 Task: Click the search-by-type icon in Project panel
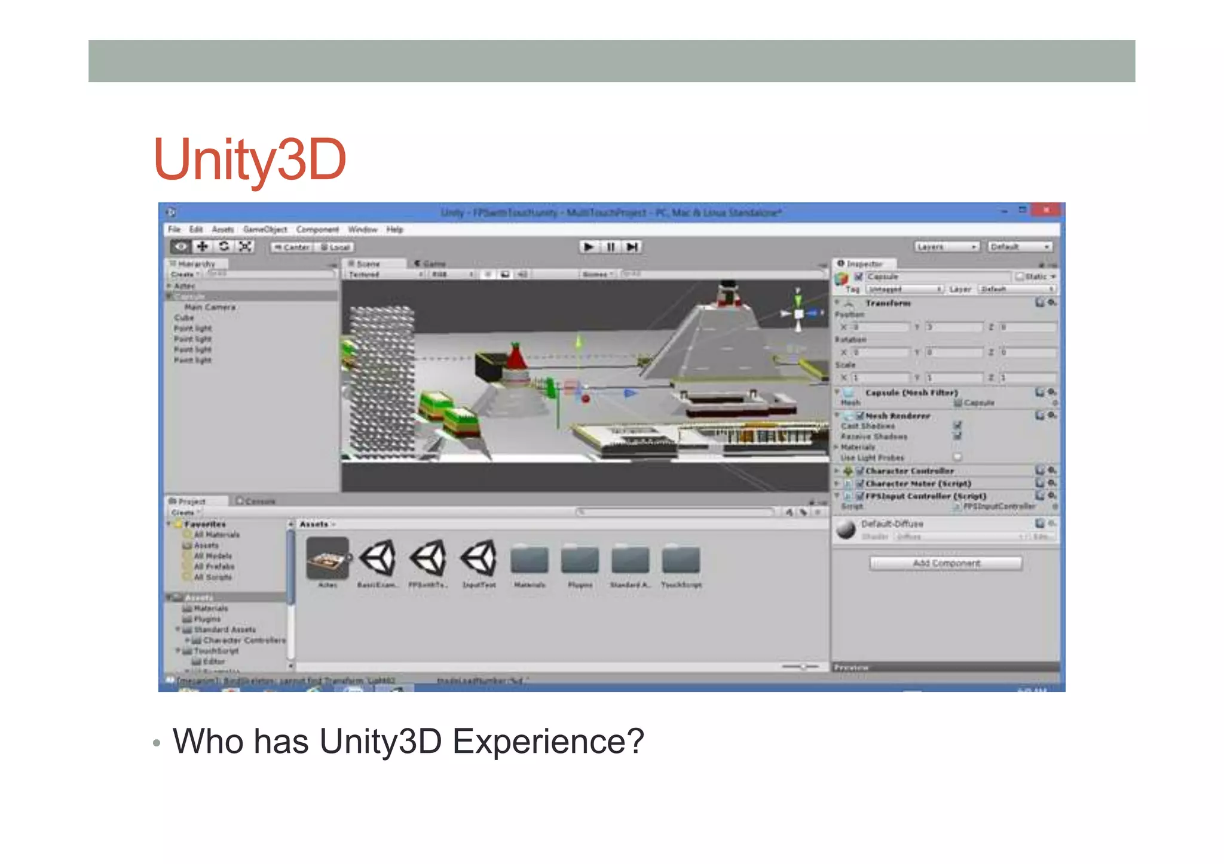point(790,512)
